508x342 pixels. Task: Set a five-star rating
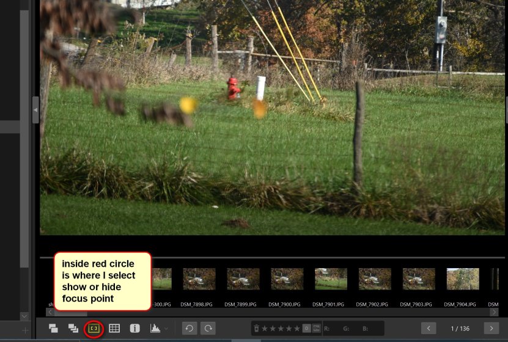coord(296,329)
